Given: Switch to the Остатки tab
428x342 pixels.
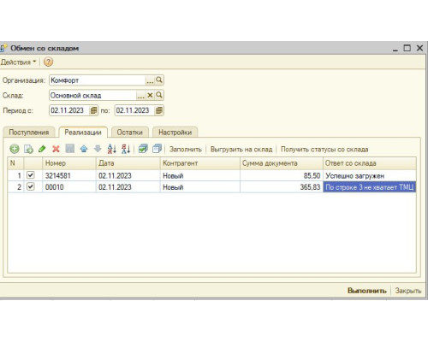Looking at the screenshot, I should click(130, 133).
